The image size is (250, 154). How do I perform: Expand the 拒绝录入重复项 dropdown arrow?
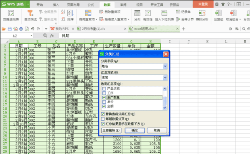[129, 19]
